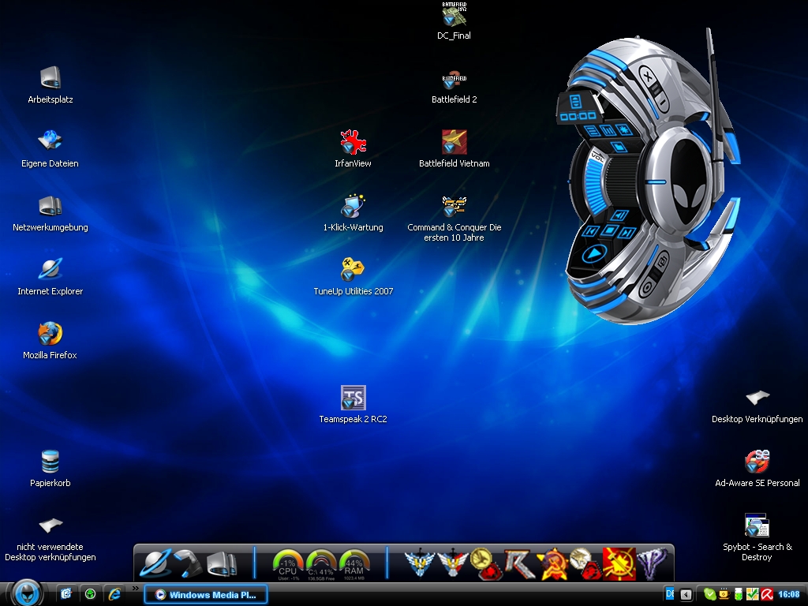Skip to previous track in the media player
The width and height of the screenshot is (808, 606).
(x=591, y=231)
